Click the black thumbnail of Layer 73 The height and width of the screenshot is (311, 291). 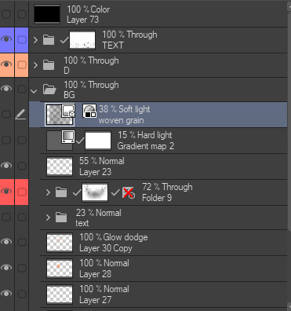[x=47, y=14]
